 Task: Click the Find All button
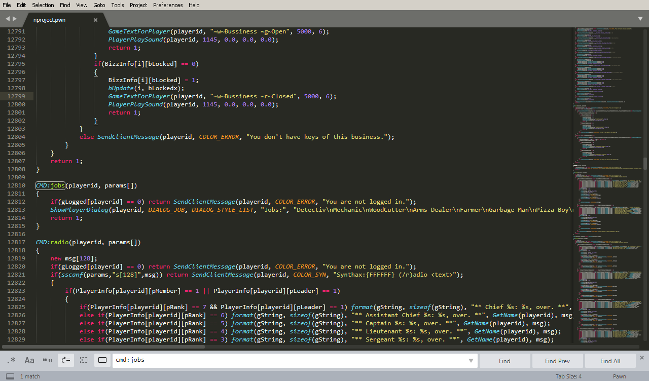tap(610, 361)
